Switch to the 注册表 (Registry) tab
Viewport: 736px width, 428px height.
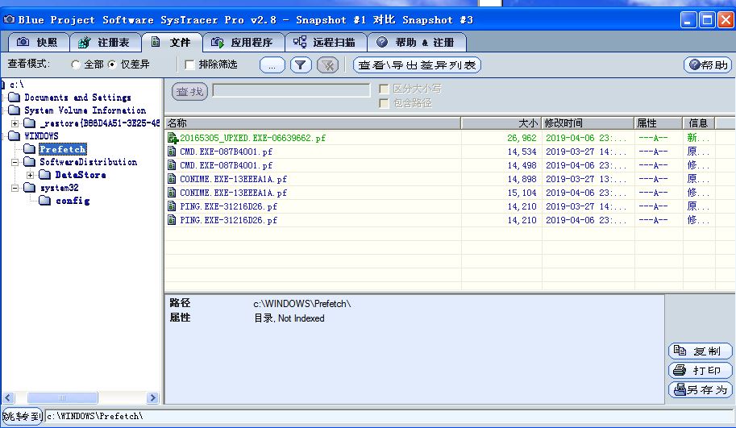tap(106, 42)
